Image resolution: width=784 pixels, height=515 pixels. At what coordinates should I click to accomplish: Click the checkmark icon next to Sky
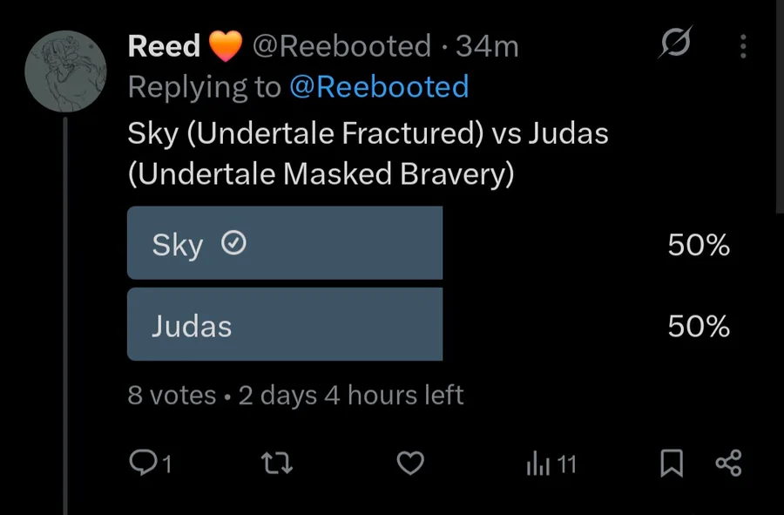234,244
